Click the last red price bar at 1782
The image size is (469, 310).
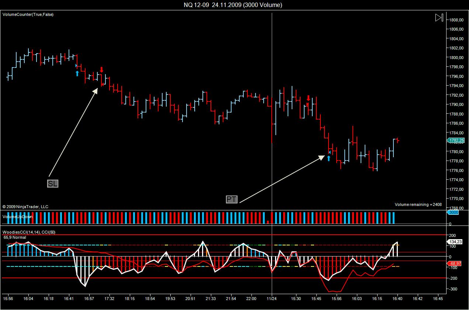click(397, 140)
